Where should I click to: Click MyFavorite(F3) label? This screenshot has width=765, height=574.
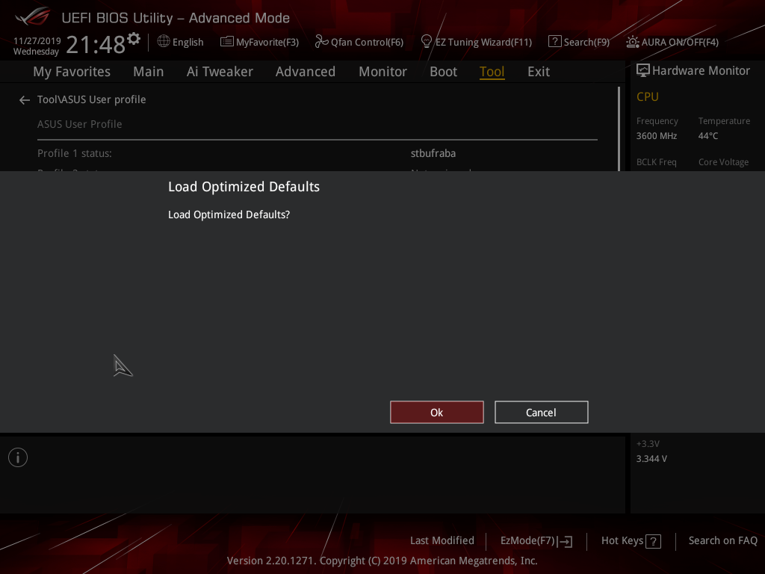(x=267, y=42)
